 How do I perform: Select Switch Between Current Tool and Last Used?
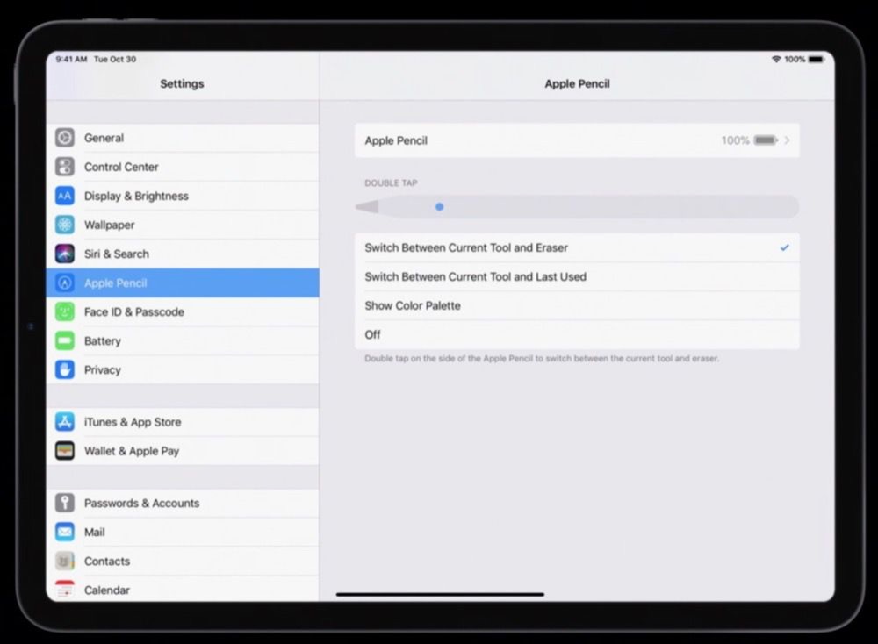coord(577,277)
